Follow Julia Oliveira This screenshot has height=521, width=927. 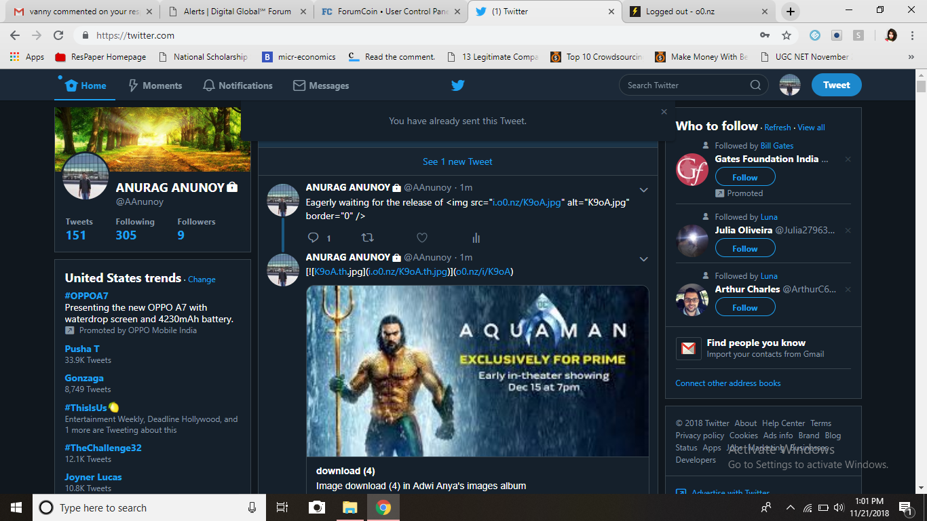[x=744, y=248]
